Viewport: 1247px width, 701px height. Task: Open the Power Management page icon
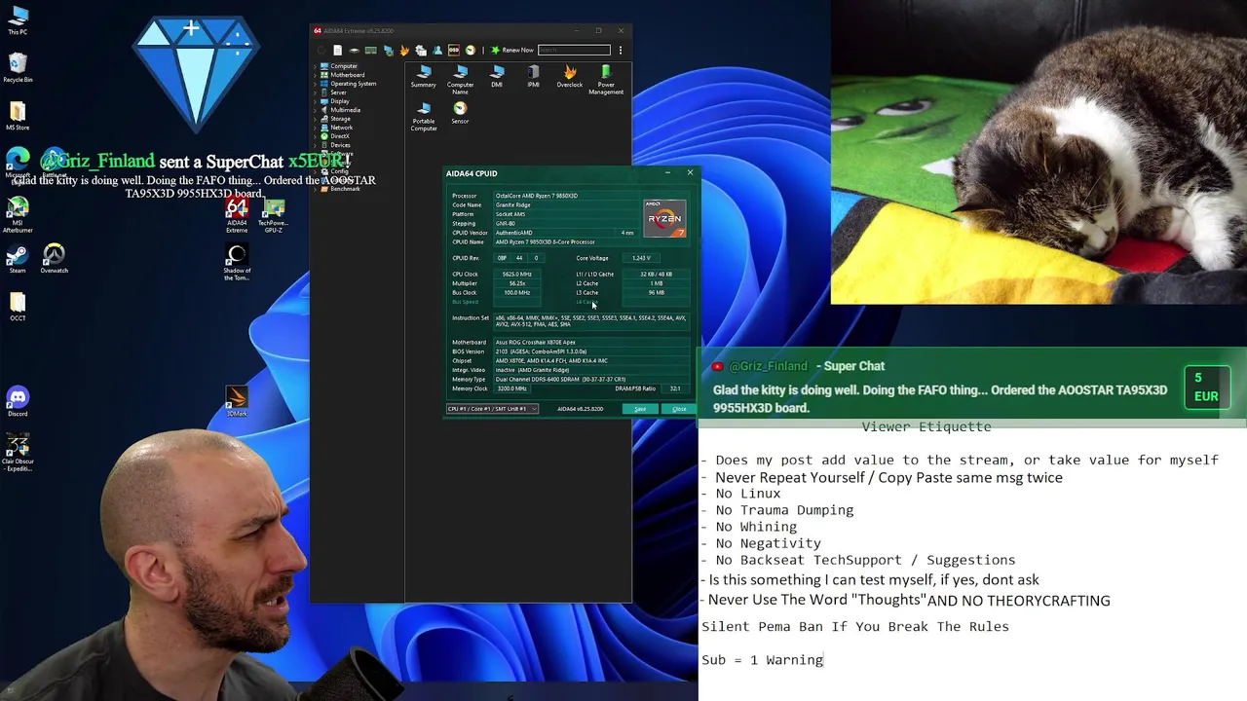606,79
